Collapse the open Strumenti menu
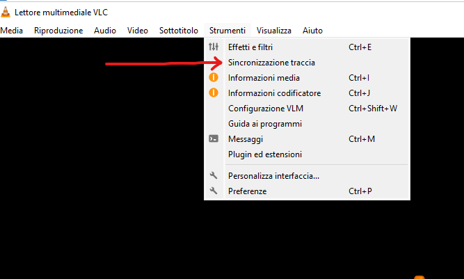Screen dimensions: 464x279 pos(227,31)
